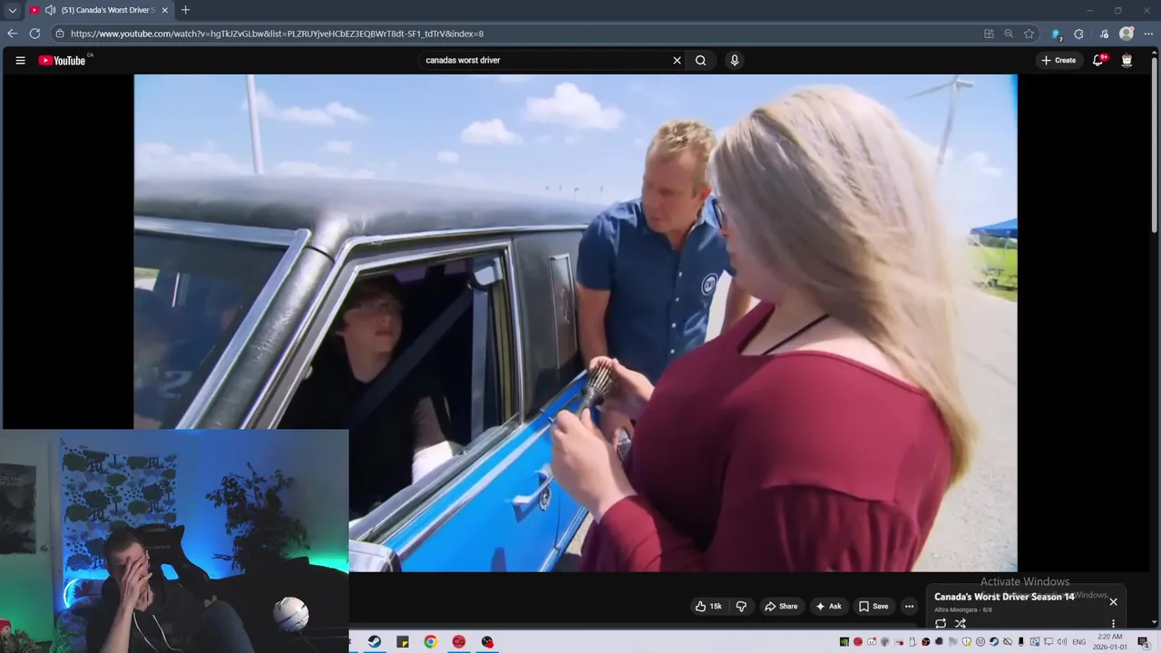Image resolution: width=1161 pixels, height=653 pixels.
Task: Open Sticky Notes from the taskbar
Action: [x=403, y=642]
